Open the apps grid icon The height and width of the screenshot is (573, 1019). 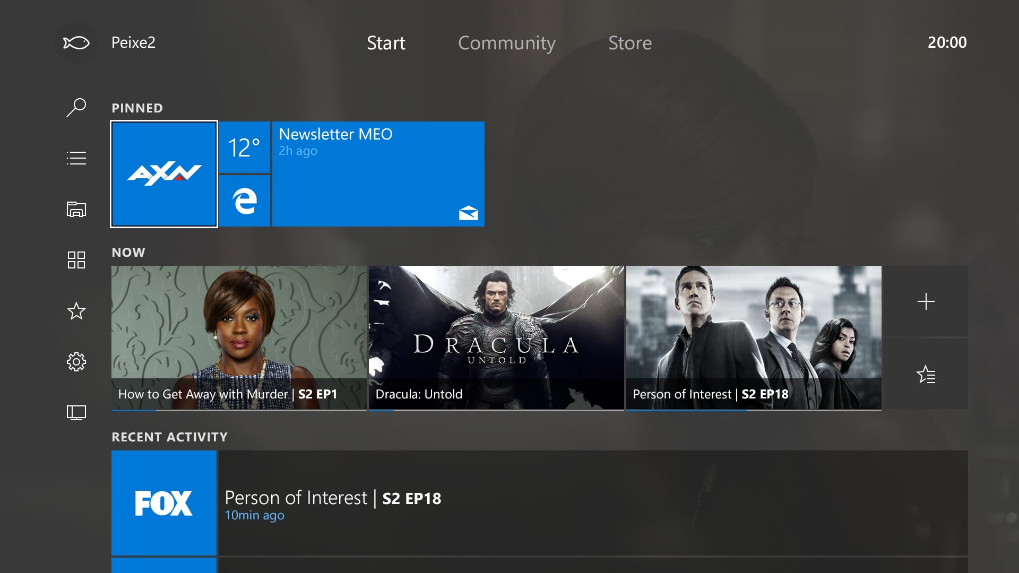76,260
